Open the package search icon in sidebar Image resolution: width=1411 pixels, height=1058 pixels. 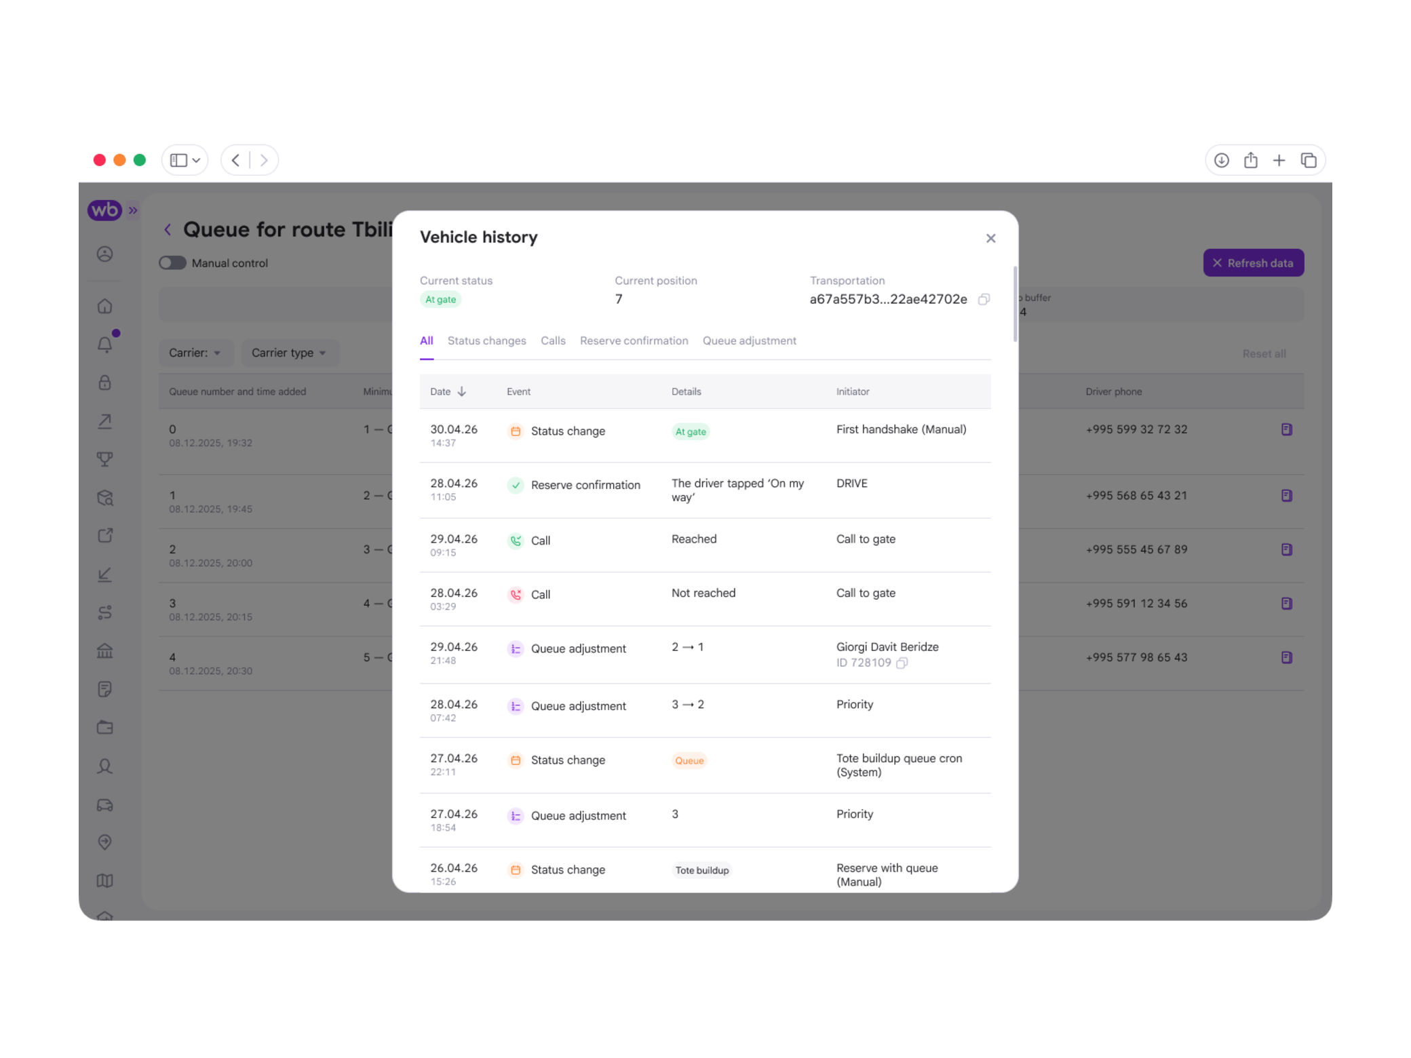coord(104,498)
